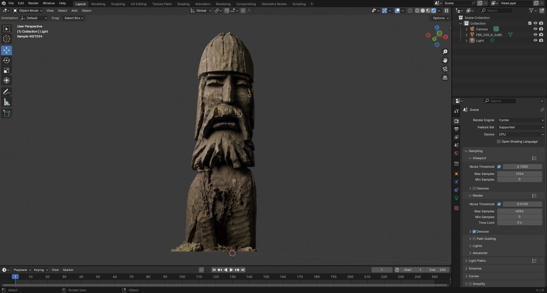Click the Zoom view gizmo icon
Screen dimensions: 547x293
(445, 52)
